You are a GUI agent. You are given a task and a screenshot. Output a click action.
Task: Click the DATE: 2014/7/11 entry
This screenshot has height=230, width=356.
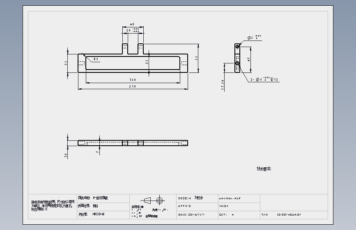191,214
